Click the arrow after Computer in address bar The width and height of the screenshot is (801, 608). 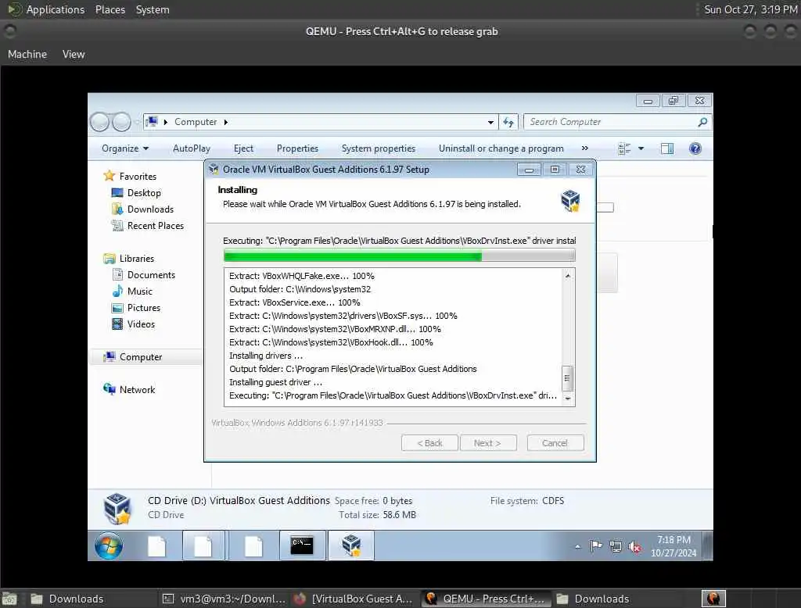[x=226, y=122]
